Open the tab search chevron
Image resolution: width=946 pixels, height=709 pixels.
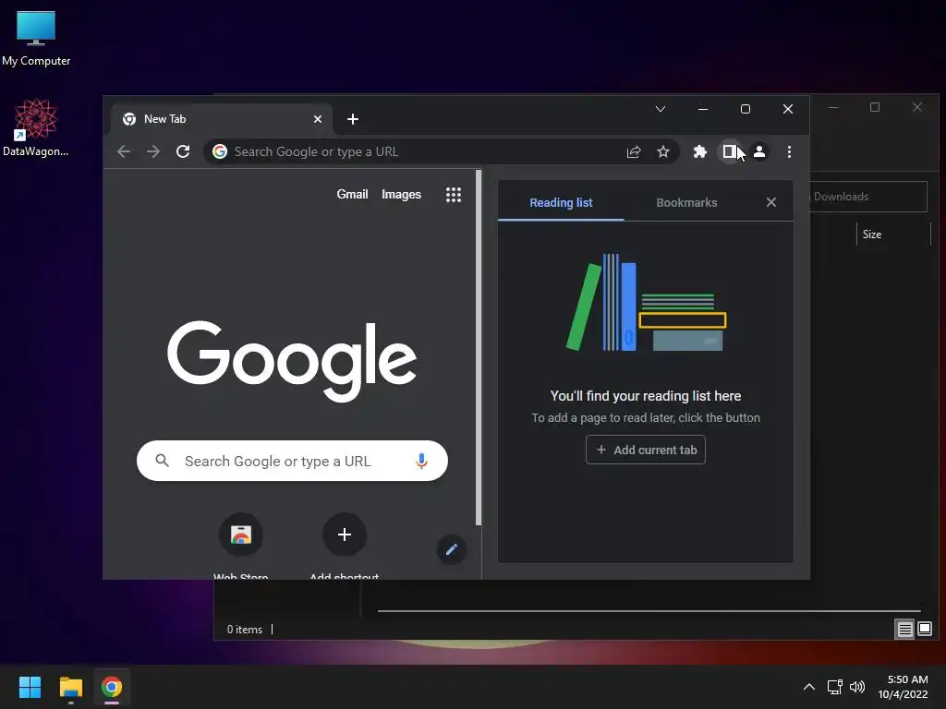pos(661,109)
